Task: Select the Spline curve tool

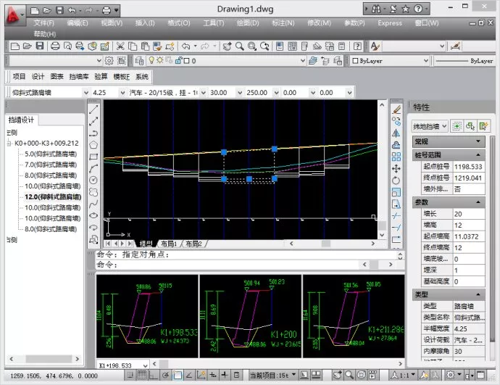Action: (93, 202)
